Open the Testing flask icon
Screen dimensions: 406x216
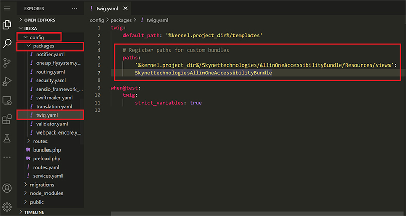click(7, 138)
